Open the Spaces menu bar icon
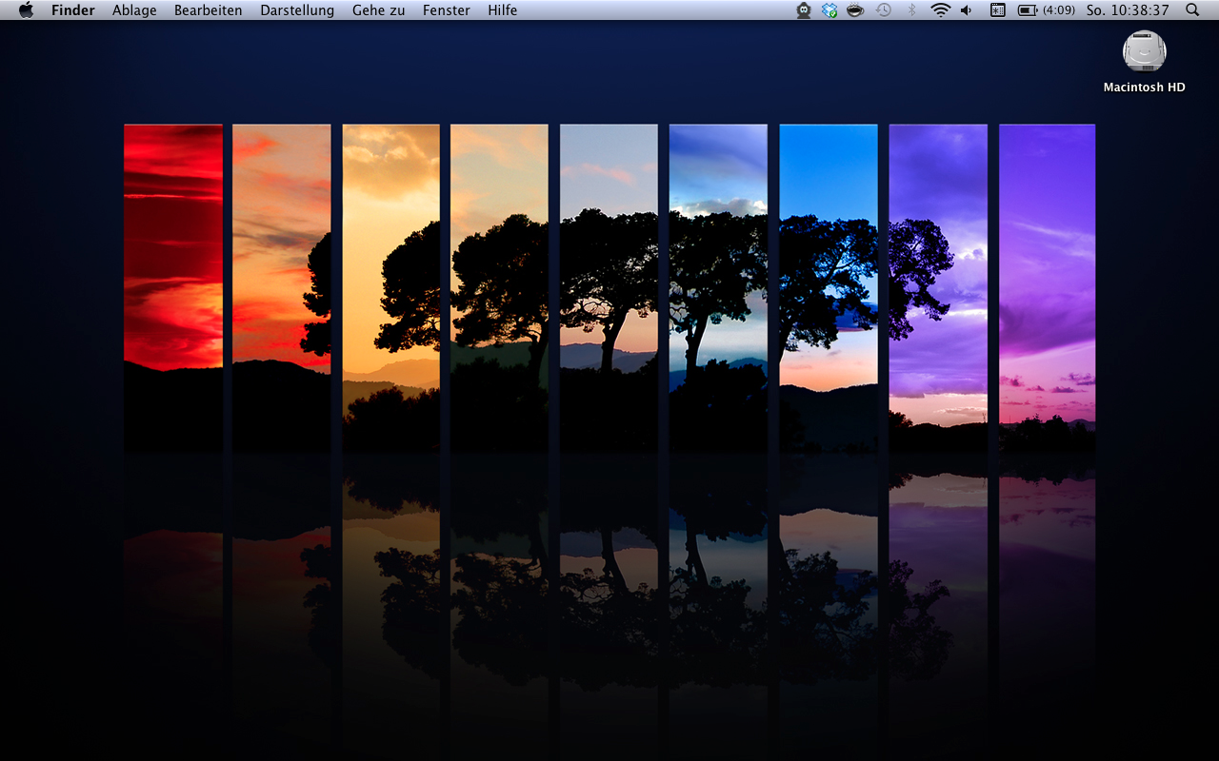The image size is (1219, 761). click(998, 10)
